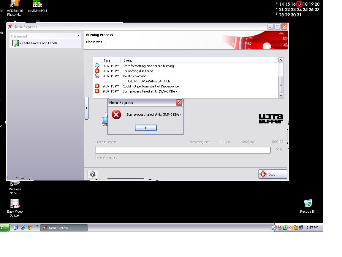Click error icon beside last Burn process failed row
This screenshot has height=257, width=342.
coord(97,91)
